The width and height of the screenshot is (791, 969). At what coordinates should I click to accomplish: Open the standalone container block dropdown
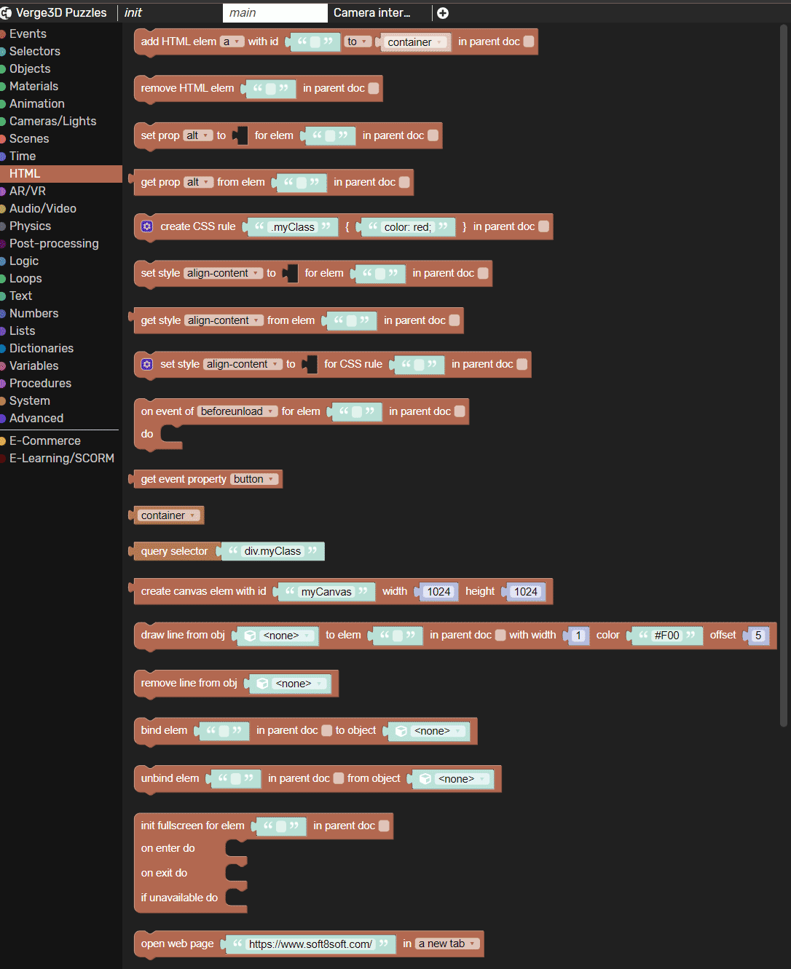coord(168,515)
